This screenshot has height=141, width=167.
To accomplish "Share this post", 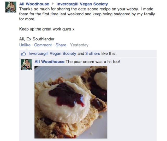I will 61,45.
